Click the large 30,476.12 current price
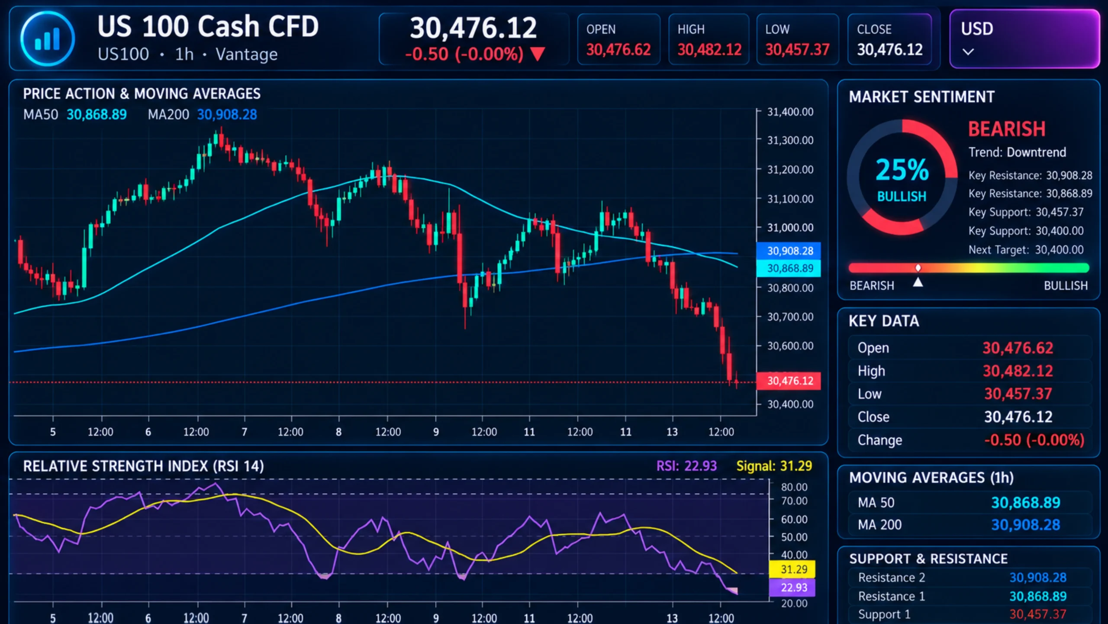 (473, 28)
